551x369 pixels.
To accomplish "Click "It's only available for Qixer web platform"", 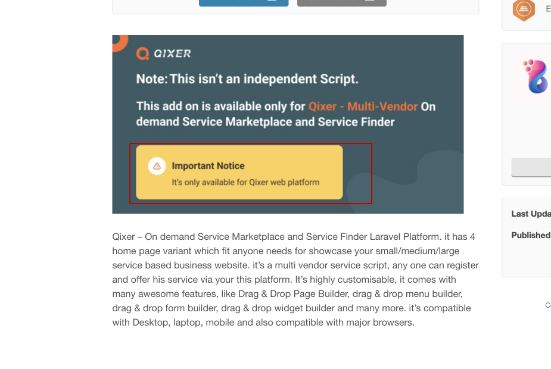I will pos(245,182).
